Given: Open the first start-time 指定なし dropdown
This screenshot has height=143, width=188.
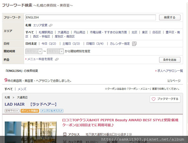Looking at the screenshot, I should 34,51.
